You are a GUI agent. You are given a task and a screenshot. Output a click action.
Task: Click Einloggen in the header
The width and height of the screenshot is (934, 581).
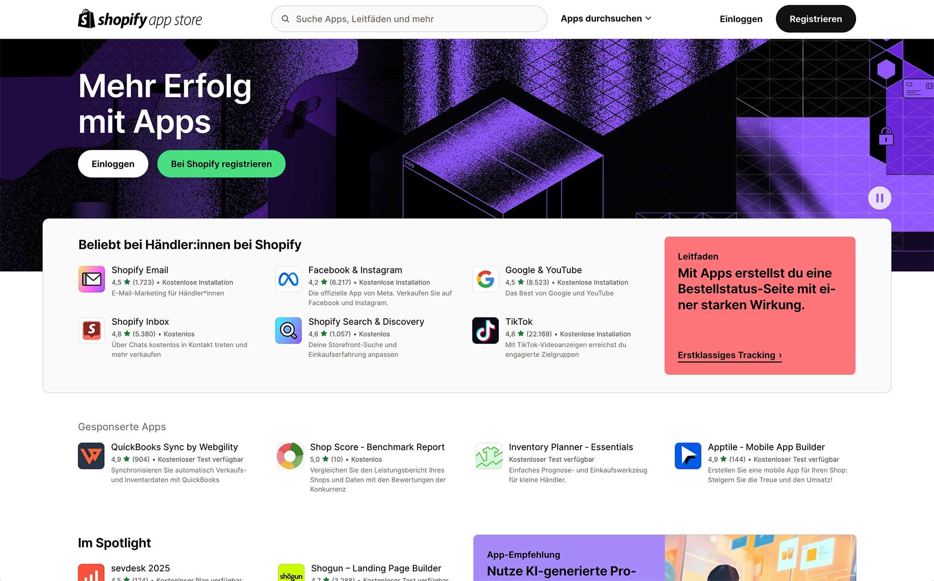tap(741, 19)
